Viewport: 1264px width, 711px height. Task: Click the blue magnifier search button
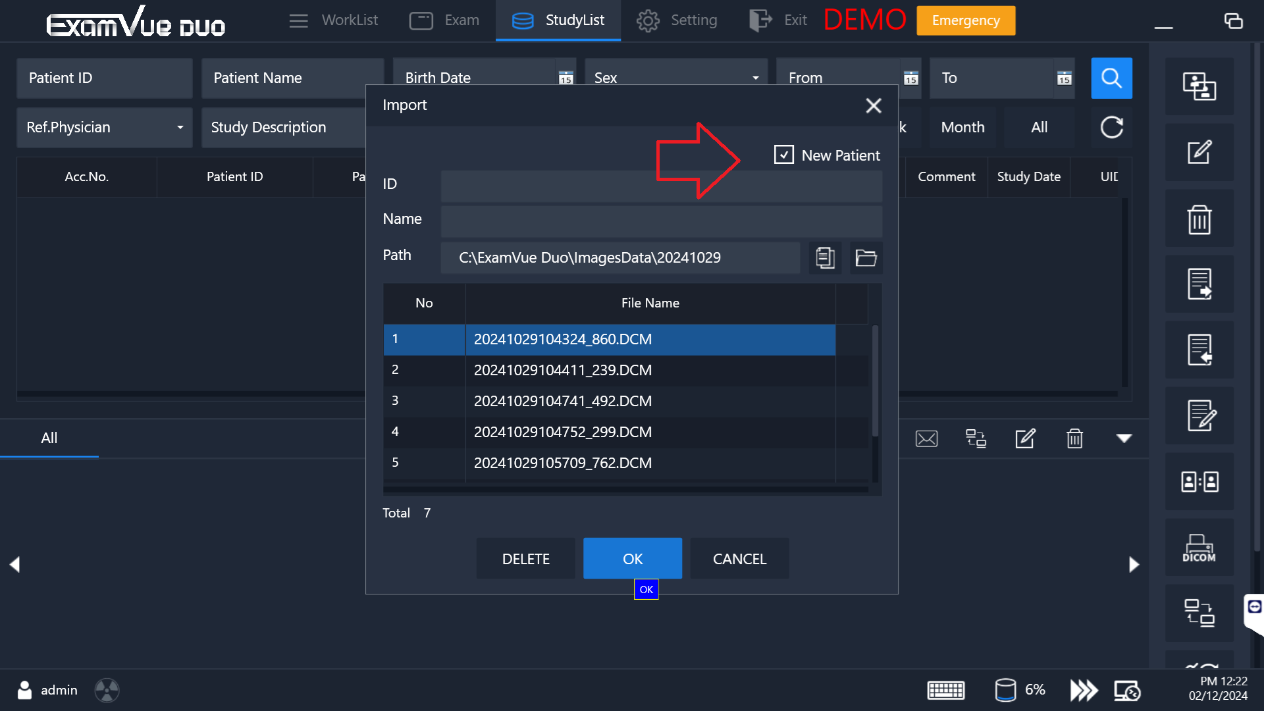click(1111, 78)
